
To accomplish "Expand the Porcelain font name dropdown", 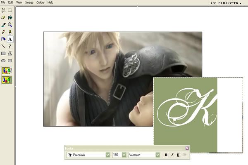I will pyautogui.click(x=108, y=155).
